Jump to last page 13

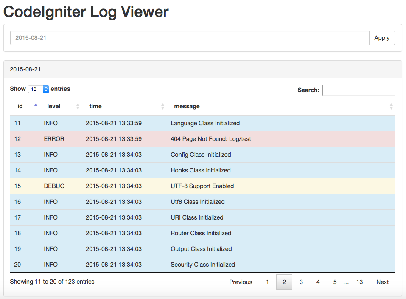[x=359, y=282]
